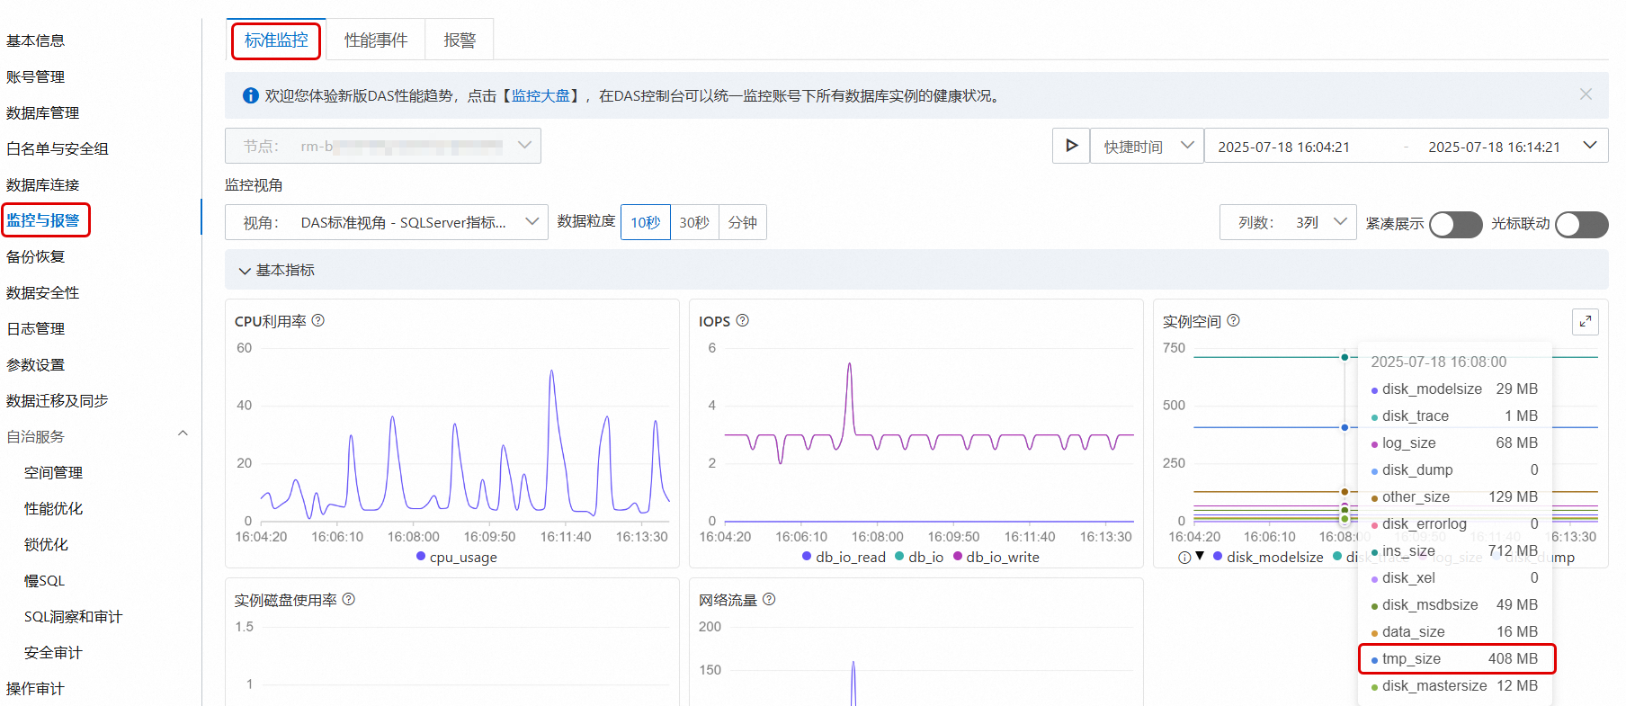Viewport: 1626px width, 706px height.
Task: Select the 分钟 data granularity
Action: coord(743,222)
